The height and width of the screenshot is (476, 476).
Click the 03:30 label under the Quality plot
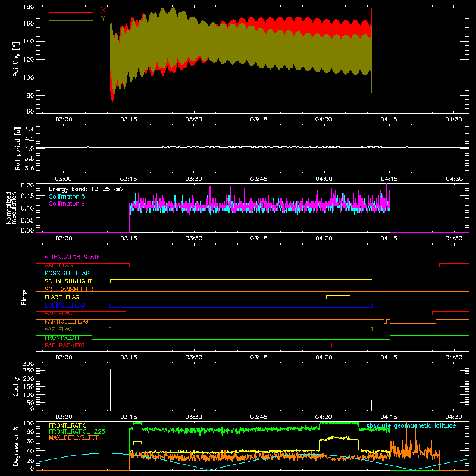click(194, 417)
